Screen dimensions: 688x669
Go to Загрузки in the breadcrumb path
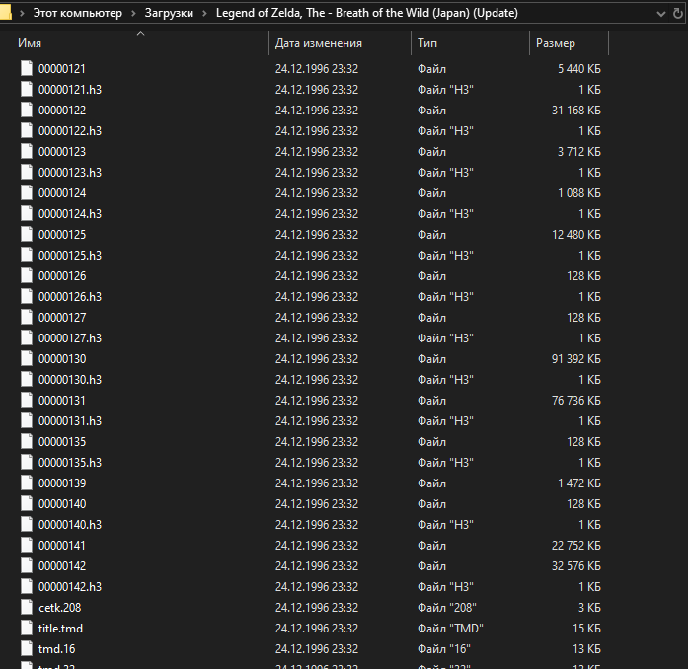point(169,13)
